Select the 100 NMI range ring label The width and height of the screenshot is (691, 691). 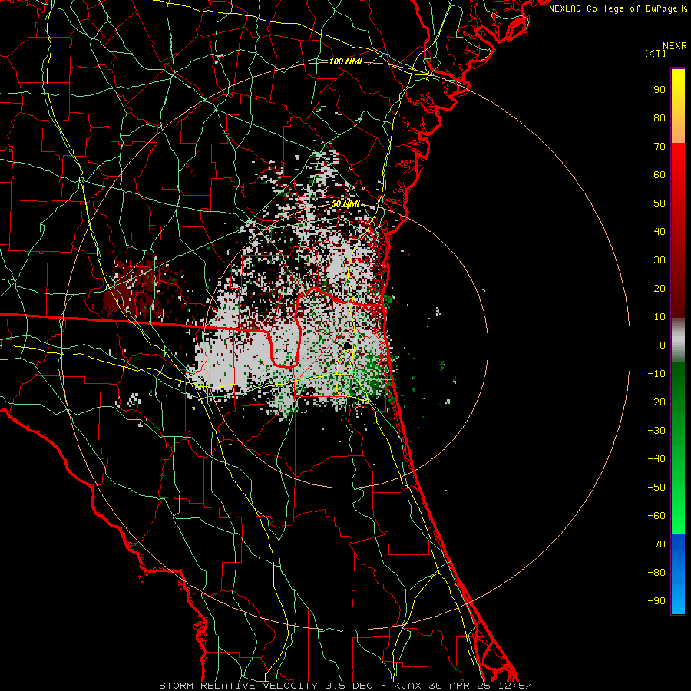click(345, 61)
